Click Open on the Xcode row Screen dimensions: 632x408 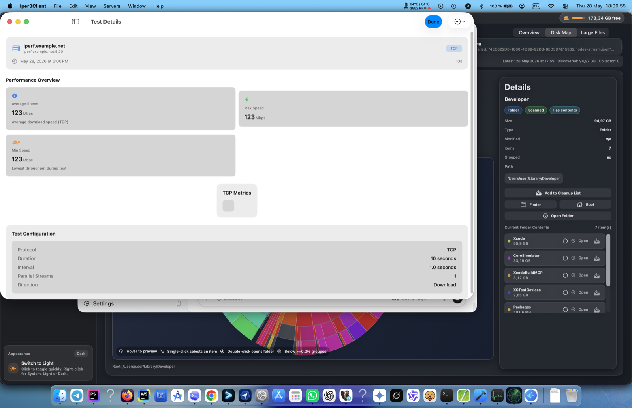pos(583,241)
